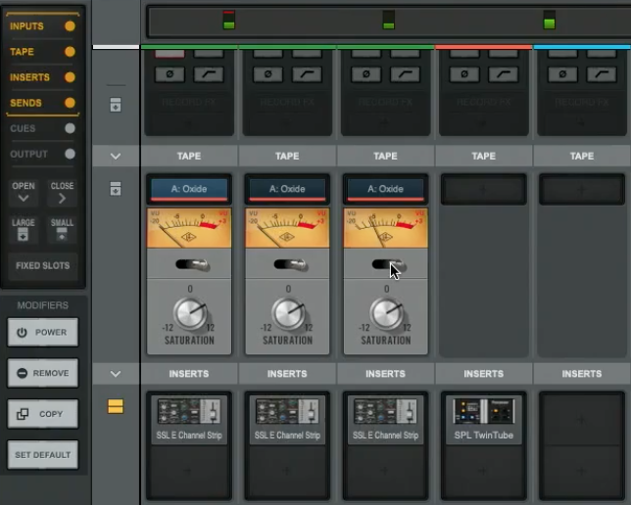Click the SET DEFAULT button
The width and height of the screenshot is (631, 505).
43,455
